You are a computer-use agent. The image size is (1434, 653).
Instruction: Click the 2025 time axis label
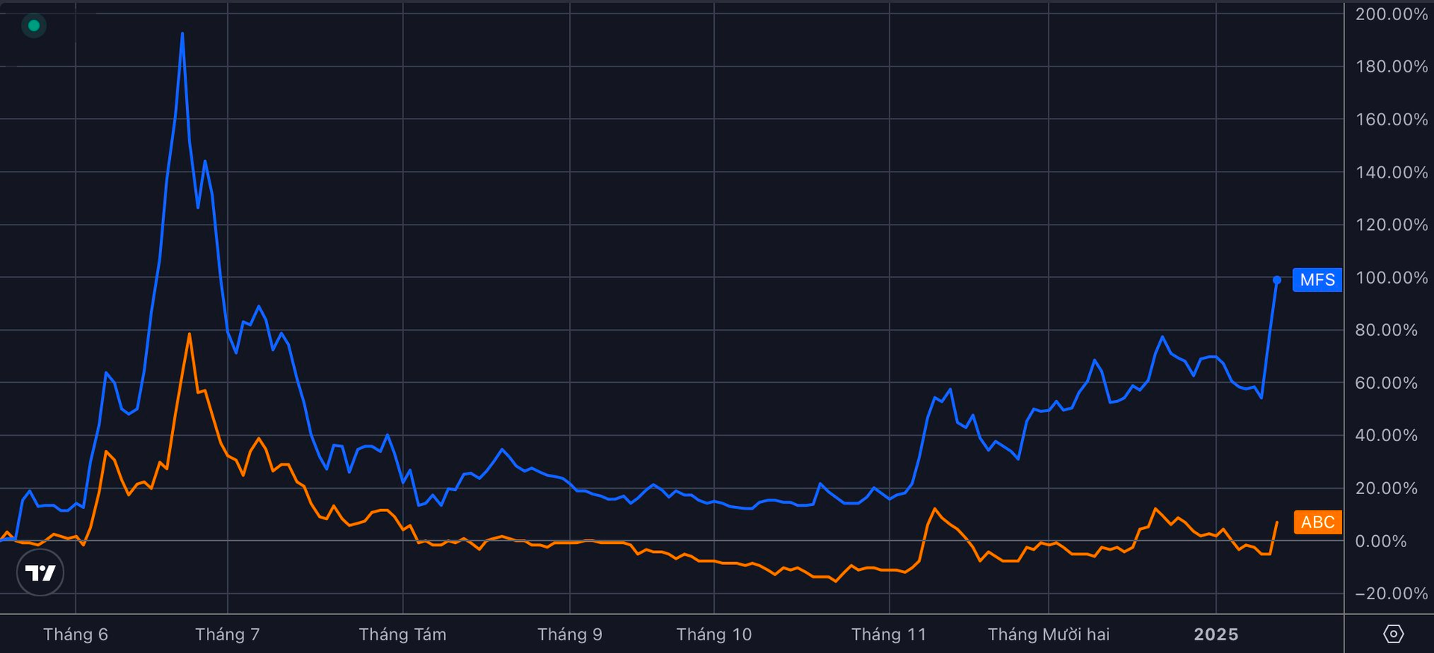[x=1216, y=634]
